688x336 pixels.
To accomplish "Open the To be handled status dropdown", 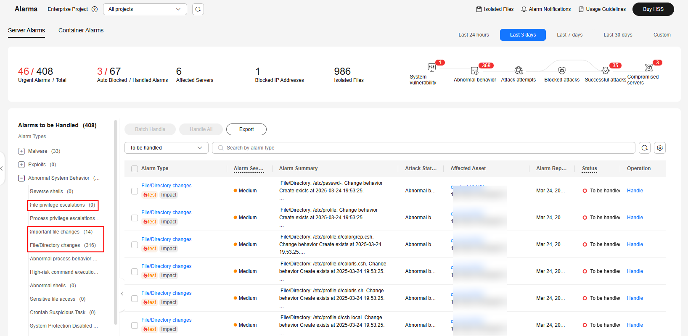I will 167,148.
